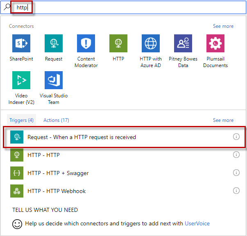The width and height of the screenshot is (247, 236).
Task: Click the HTTP connector label text
Action: pyautogui.click(x=118, y=59)
